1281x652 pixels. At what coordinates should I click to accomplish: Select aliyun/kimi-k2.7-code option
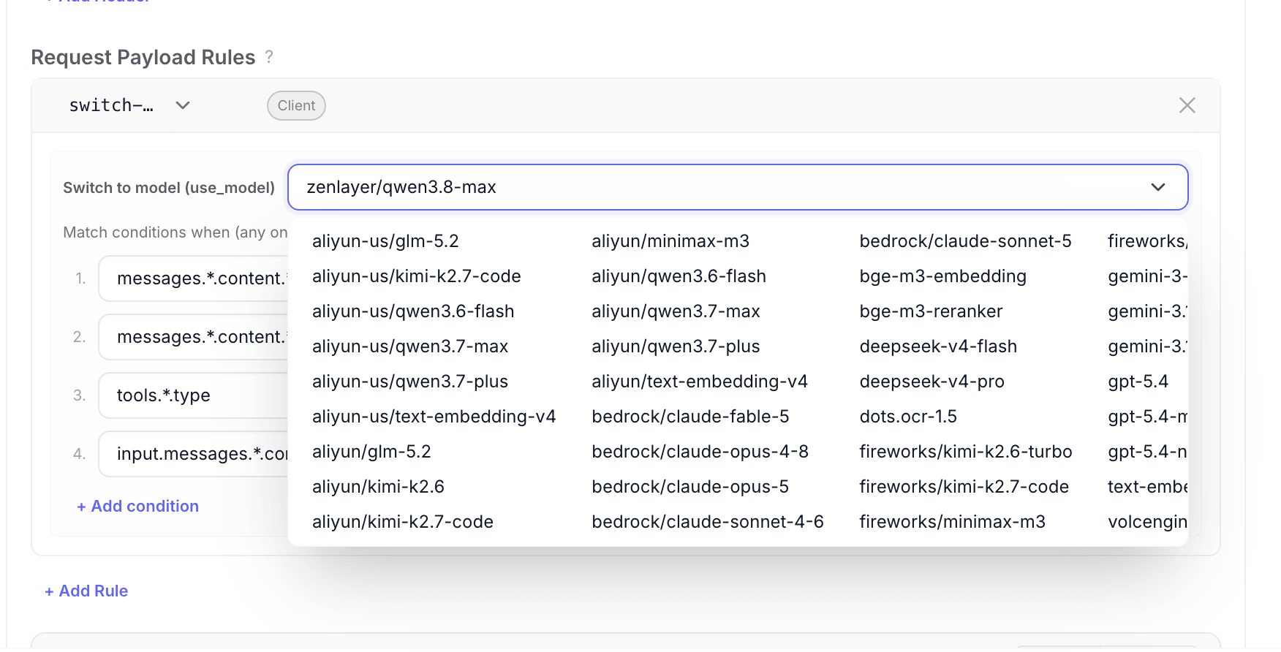[x=403, y=522]
